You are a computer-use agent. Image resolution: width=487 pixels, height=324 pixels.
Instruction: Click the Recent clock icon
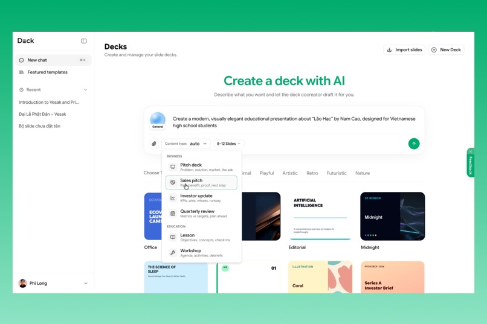click(21, 90)
